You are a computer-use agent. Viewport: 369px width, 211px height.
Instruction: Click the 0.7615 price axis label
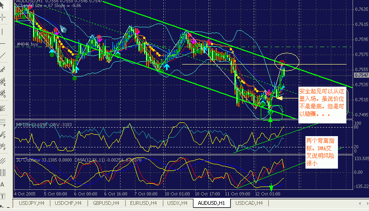pyautogui.click(x=361, y=24)
